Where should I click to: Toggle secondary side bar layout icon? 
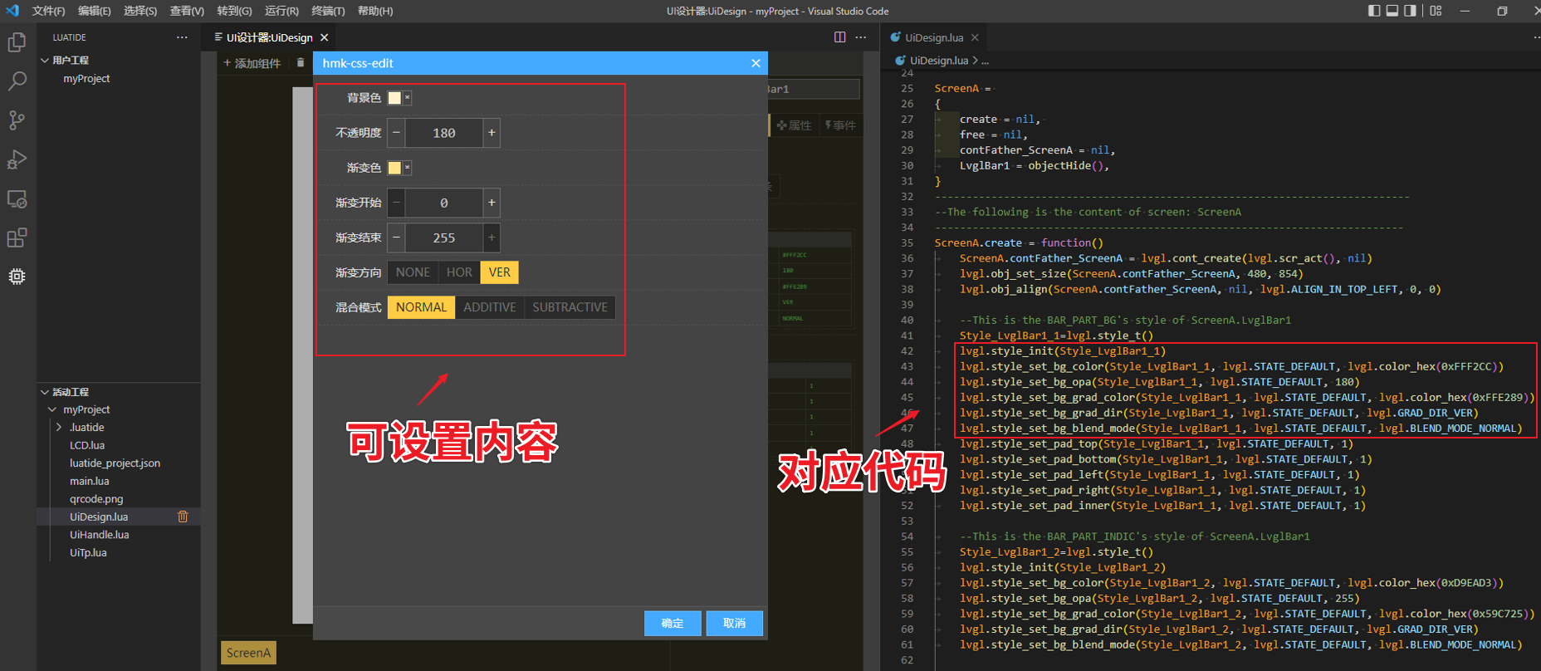[x=1410, y=11]
